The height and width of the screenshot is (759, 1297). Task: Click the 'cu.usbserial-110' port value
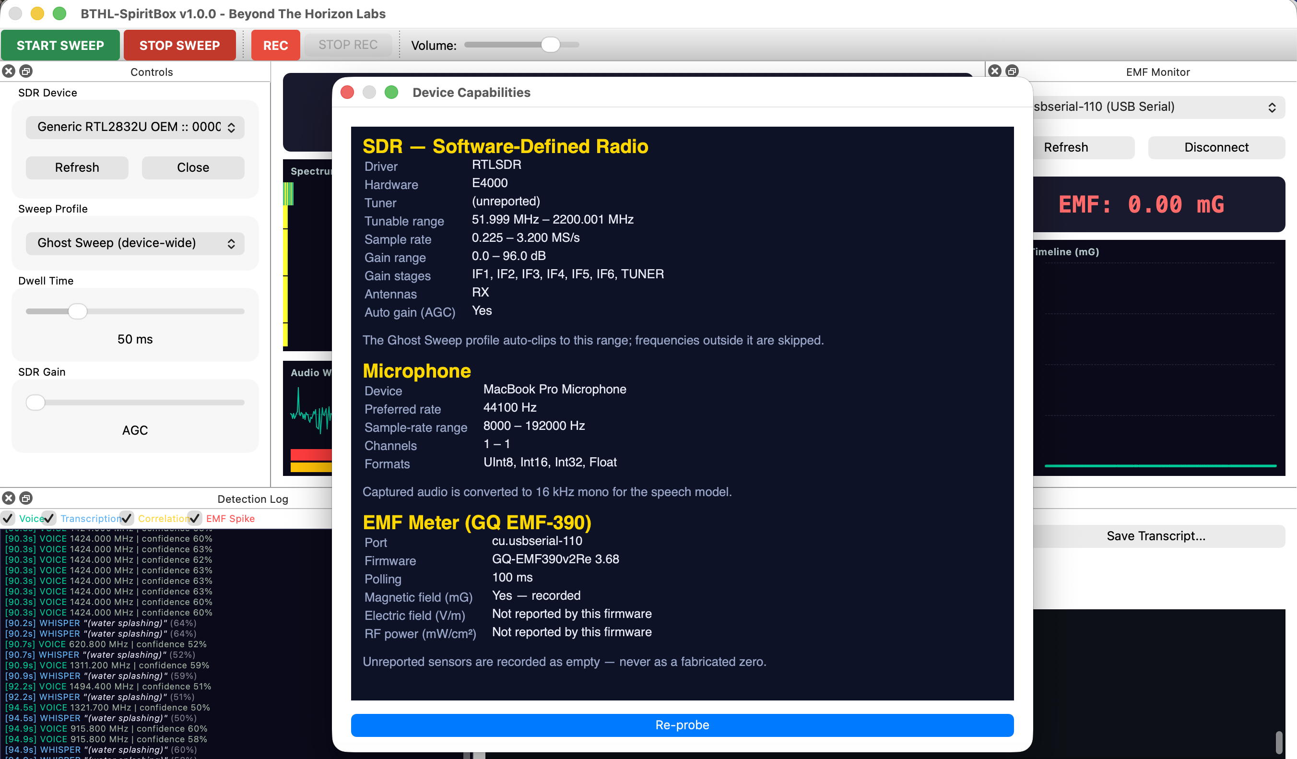(x=537, y=541)
